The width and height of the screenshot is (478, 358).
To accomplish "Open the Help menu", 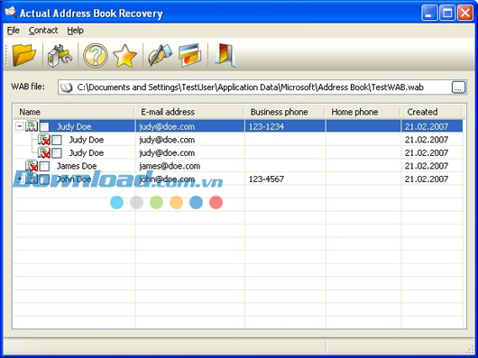I will (x=75, y=31).
